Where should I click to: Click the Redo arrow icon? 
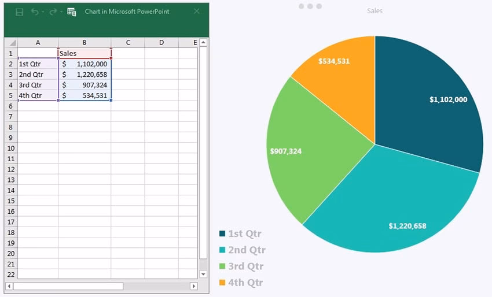click(x=53, y=12)
